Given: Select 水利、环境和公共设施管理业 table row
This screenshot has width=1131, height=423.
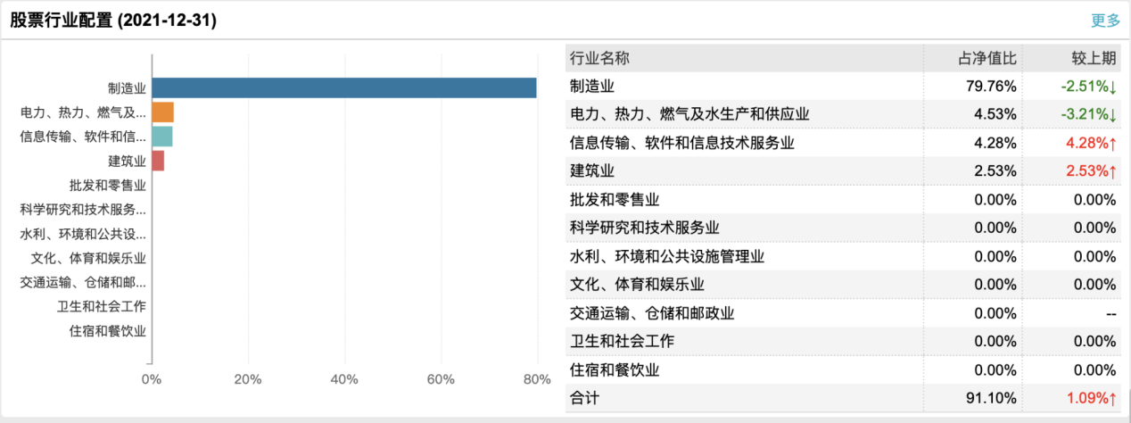Looking at the screenshot, I should (667, 256).
